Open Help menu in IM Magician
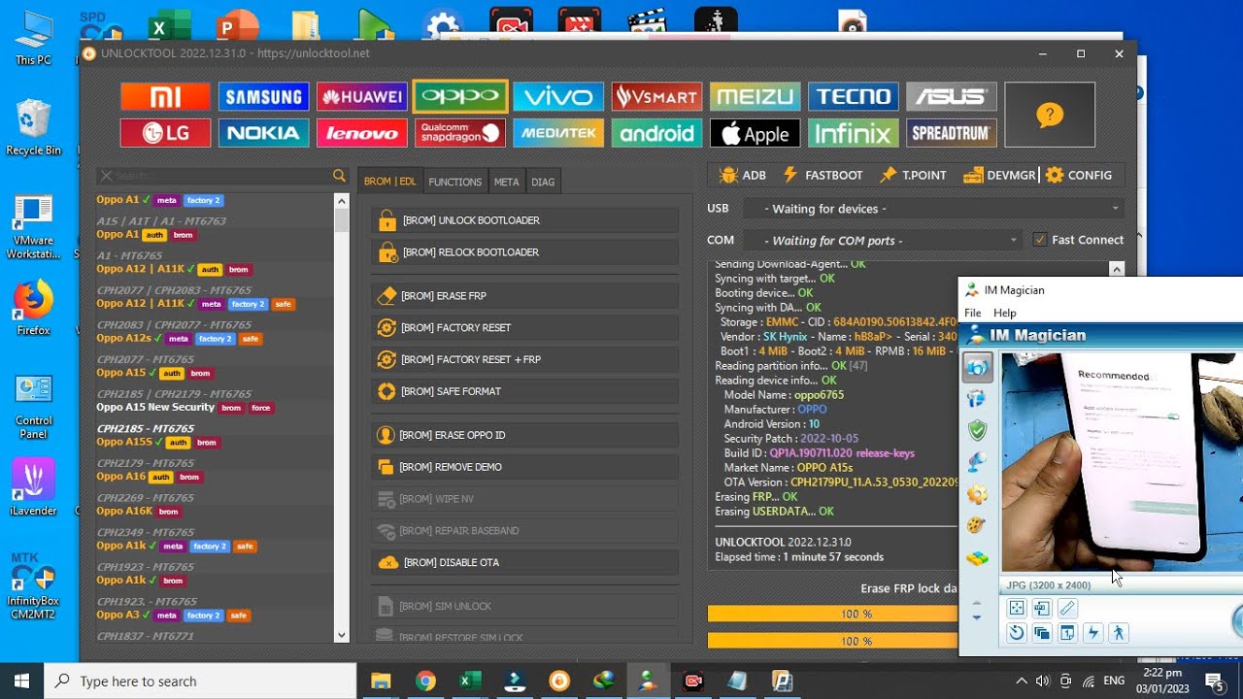Viewport: 1243px width, 699px height. 1004,313
